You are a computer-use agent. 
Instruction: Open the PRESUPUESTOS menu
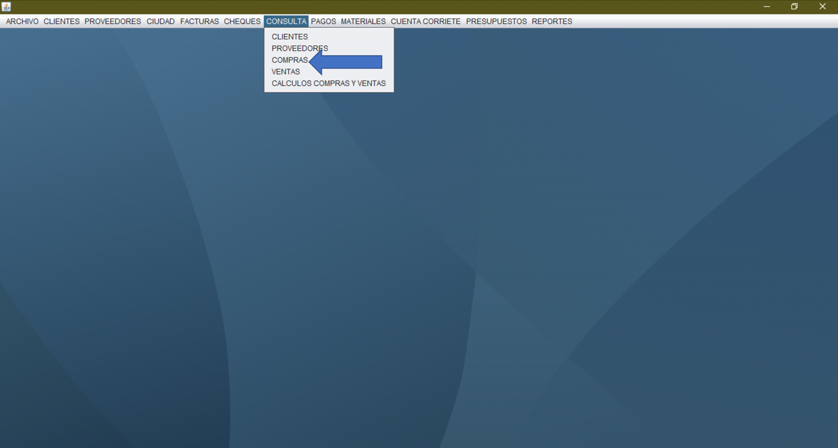[496, 21]
